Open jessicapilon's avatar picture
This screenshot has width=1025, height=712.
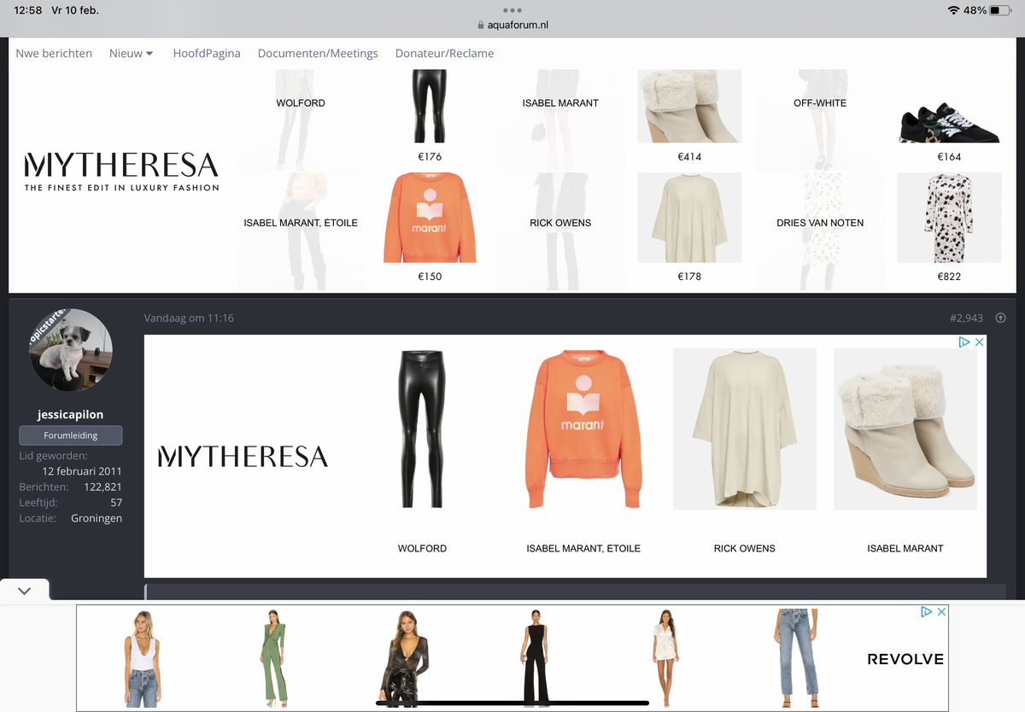[x=71, y=350]
